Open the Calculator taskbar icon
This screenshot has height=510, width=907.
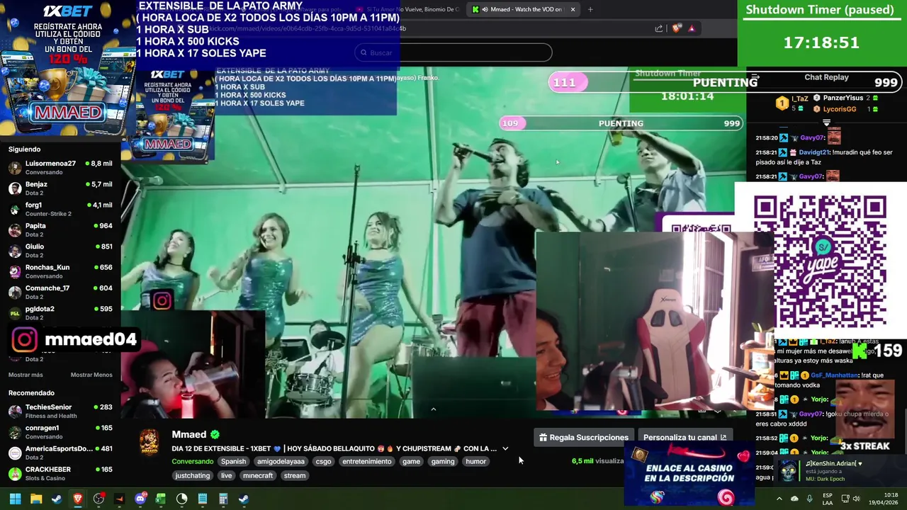223,499
